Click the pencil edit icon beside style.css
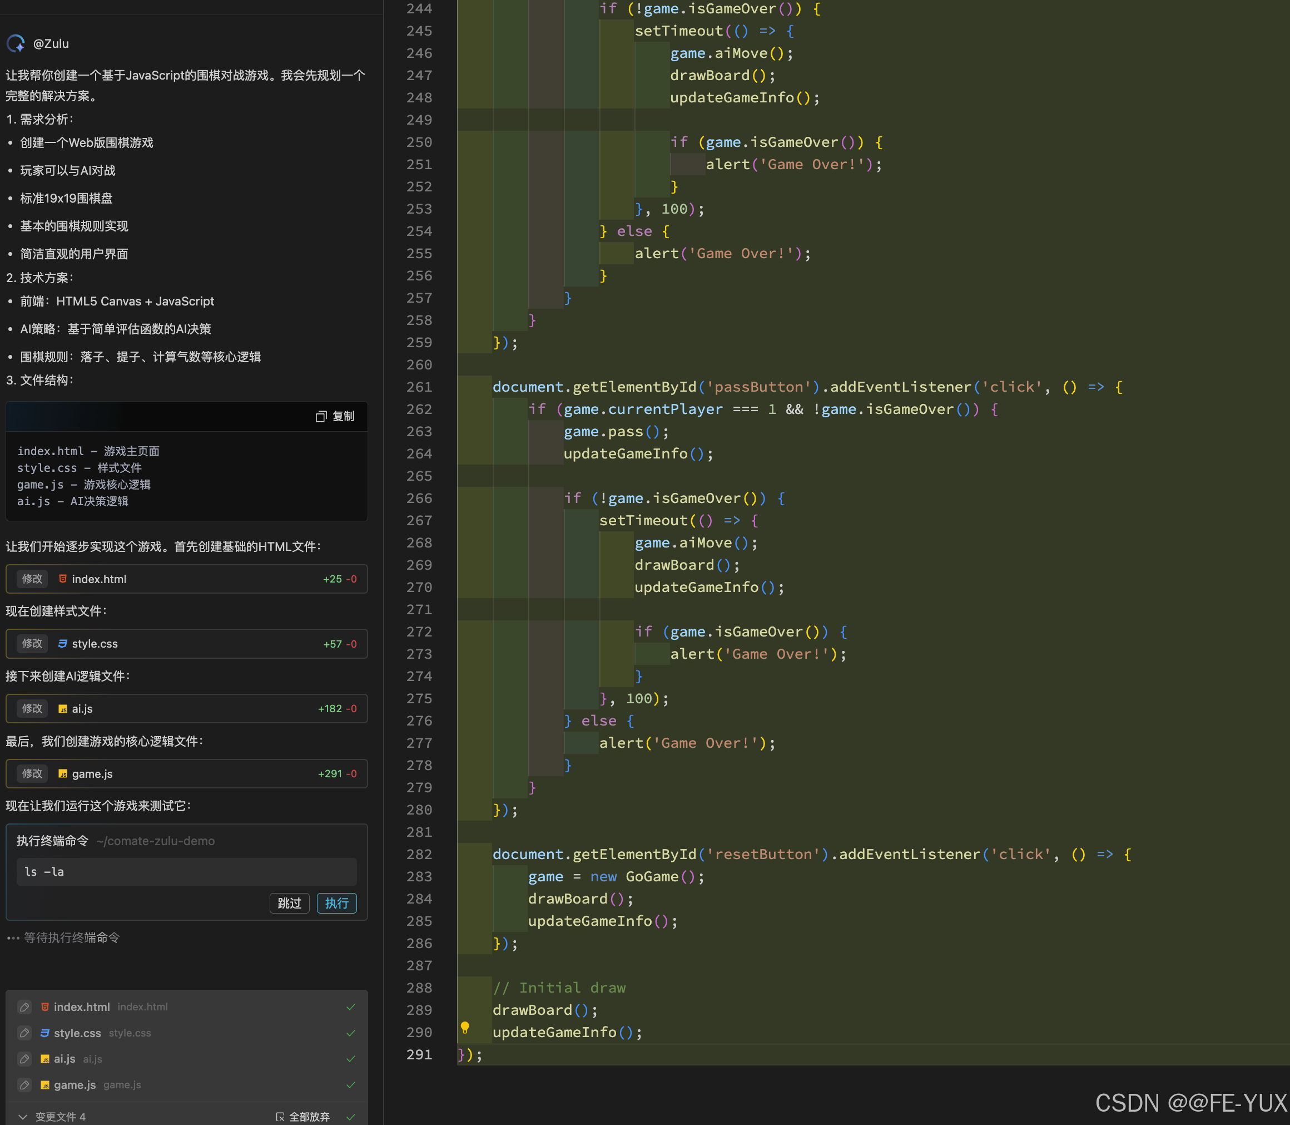Viewport: 1290px width, 1125px height. click(x=24, y=1033)
